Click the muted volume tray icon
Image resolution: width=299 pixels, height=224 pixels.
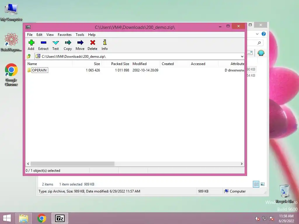(x=257, y=218)
